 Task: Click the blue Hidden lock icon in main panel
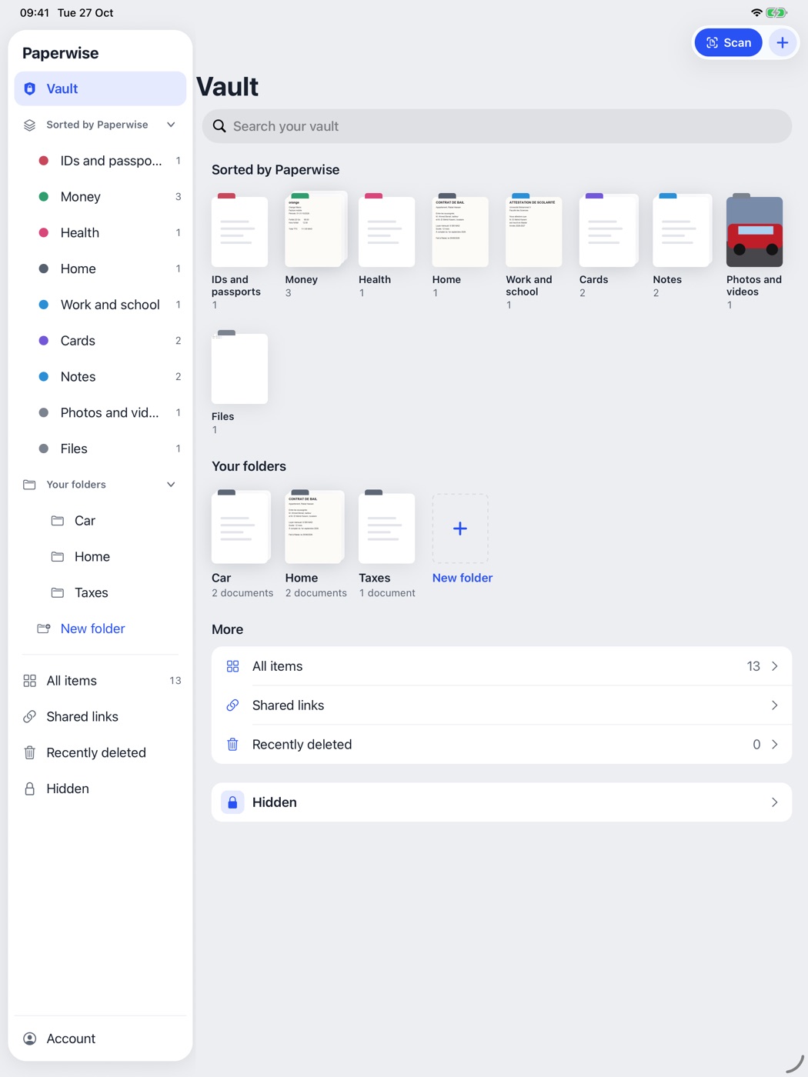point(232,802)
